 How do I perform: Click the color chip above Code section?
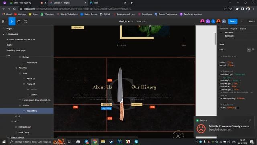221,33
